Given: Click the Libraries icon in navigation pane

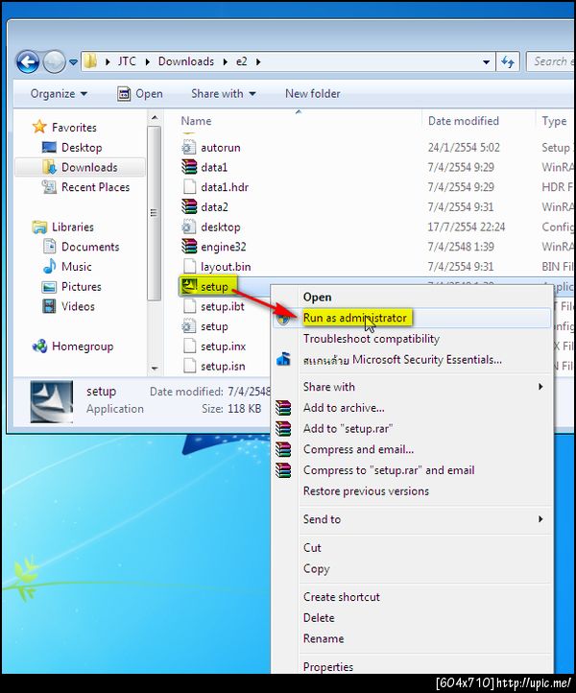Looking at the screenshot, I should (39, 227).
